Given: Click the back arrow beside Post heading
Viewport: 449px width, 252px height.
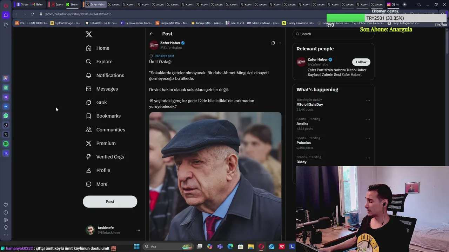Looking at the screenshot, I should coord(152,34).
